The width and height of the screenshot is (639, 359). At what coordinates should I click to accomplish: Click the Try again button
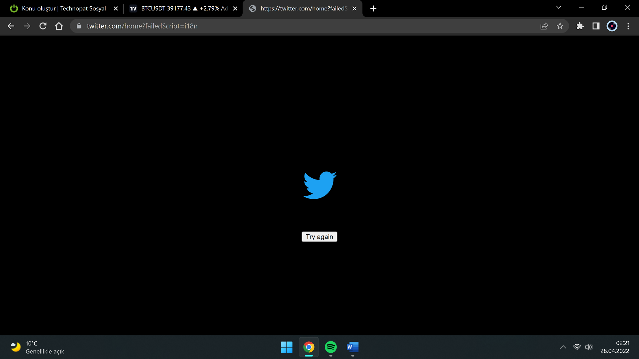[319, 237]
